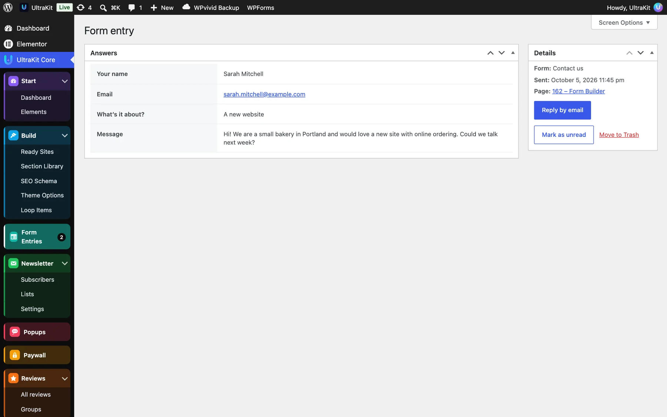Open Section Library menu item
The image size is (667, 417).
[42, 166]
